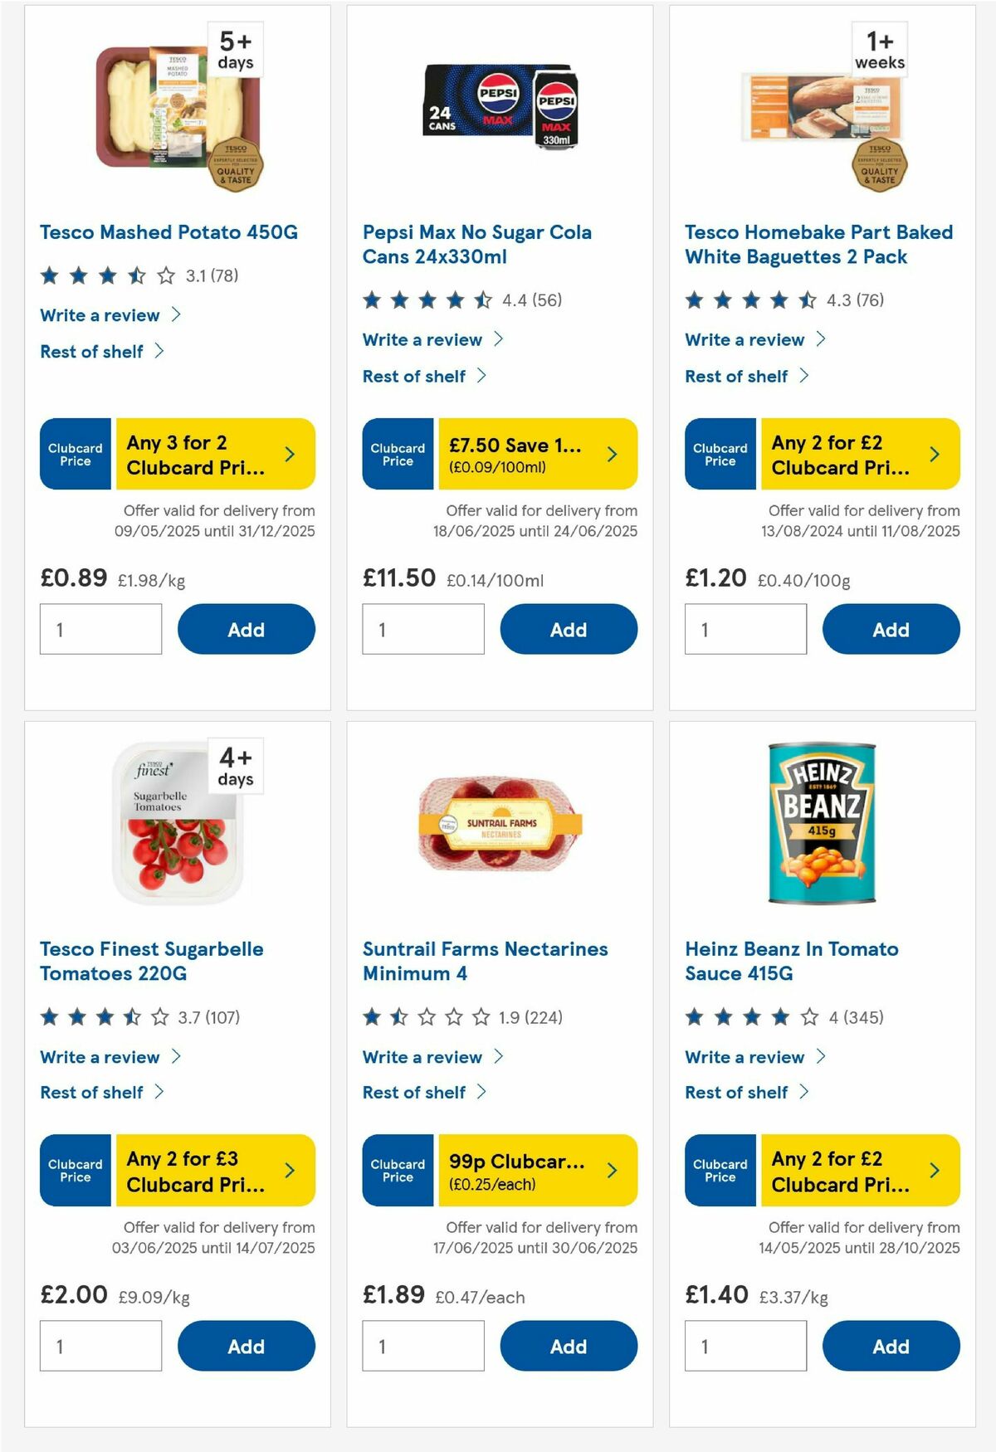996x1452 pixels.
Task: Add Pepsi Max cans to basket
Action: (568, 629)
